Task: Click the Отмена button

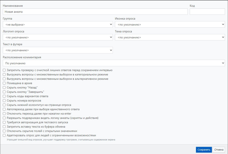Action: (x=219, y=150)
